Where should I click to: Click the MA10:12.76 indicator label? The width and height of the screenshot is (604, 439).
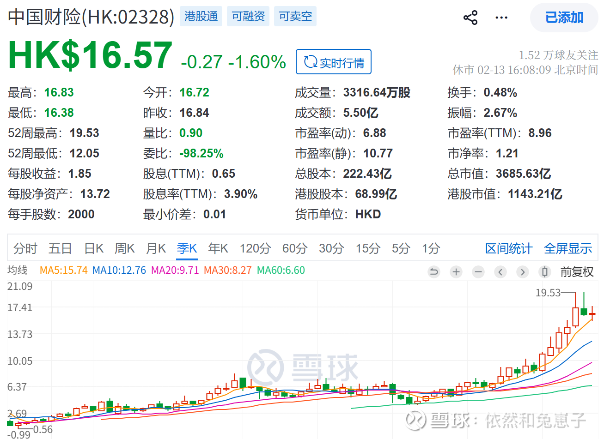coord(119,270)
